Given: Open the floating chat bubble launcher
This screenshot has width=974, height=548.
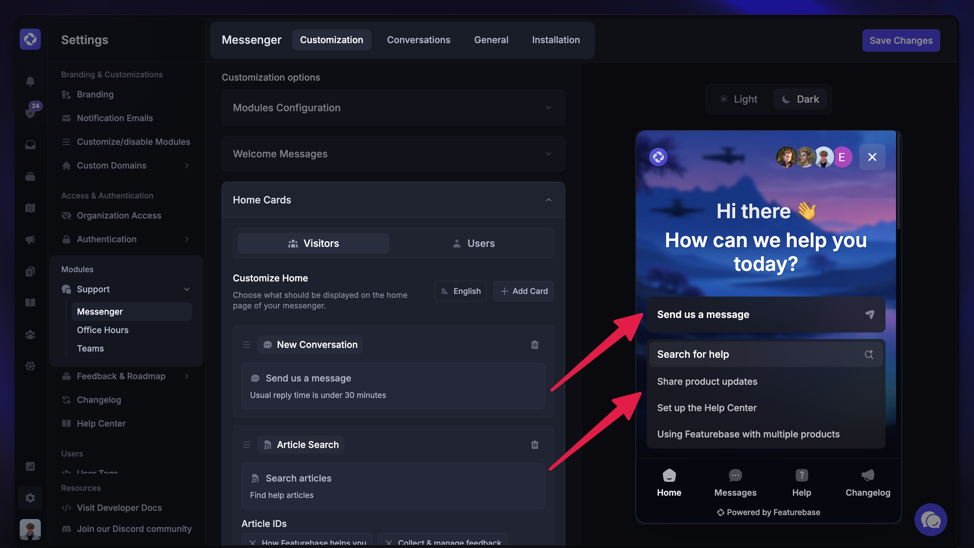Looking at the screenshot, I should pyautogui.click(x=931, y=520).
